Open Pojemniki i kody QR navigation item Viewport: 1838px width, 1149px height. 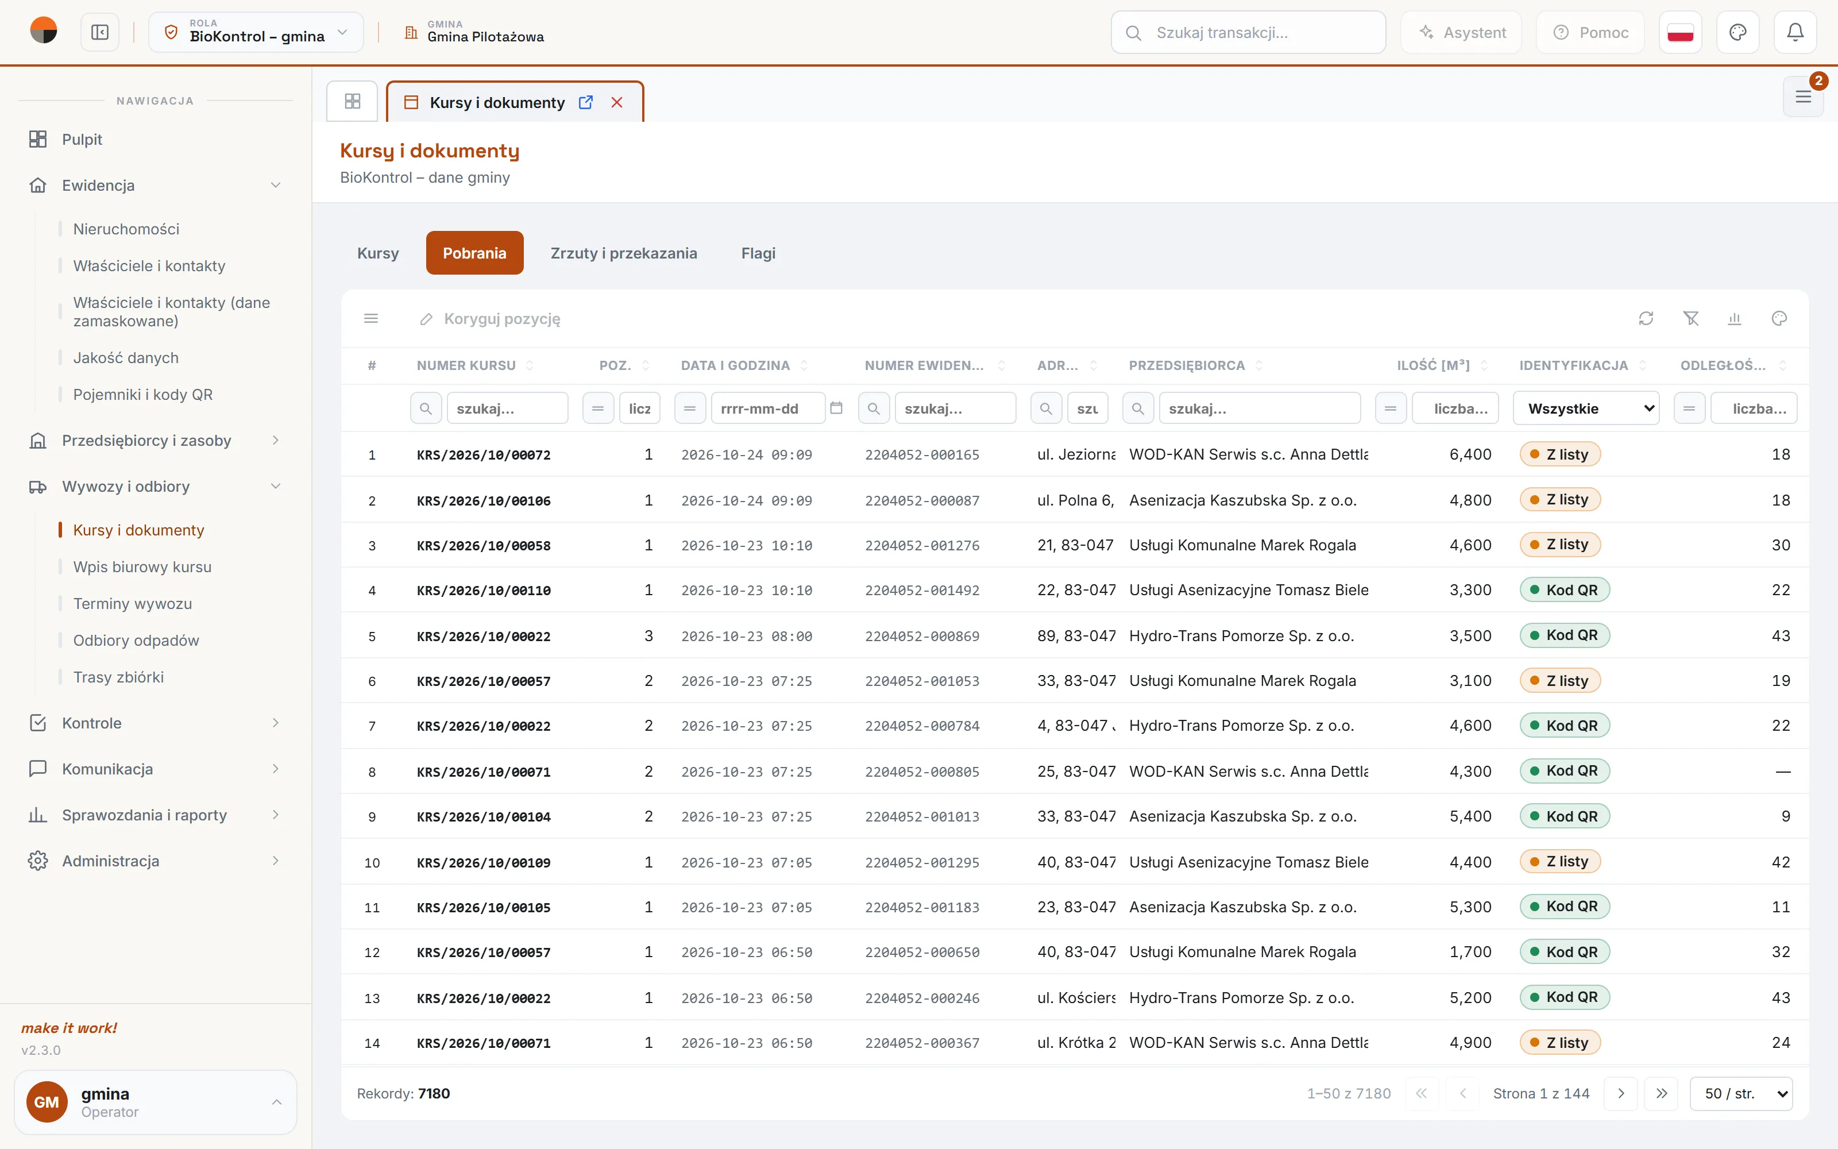pyautogui.click(x=143, y=395)
